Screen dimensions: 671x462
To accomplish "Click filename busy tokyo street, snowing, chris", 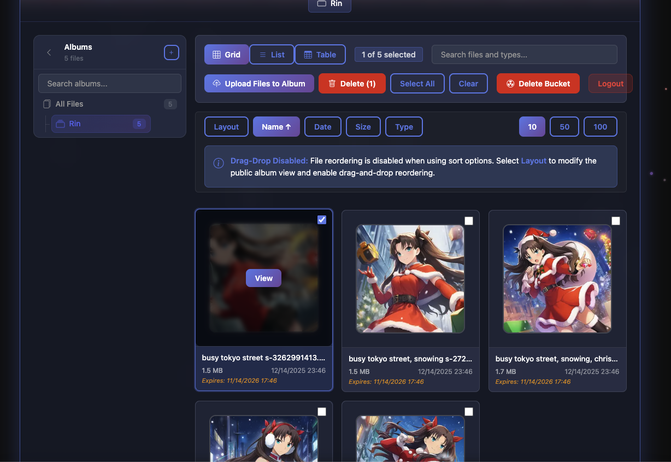I will click(557, 359).
